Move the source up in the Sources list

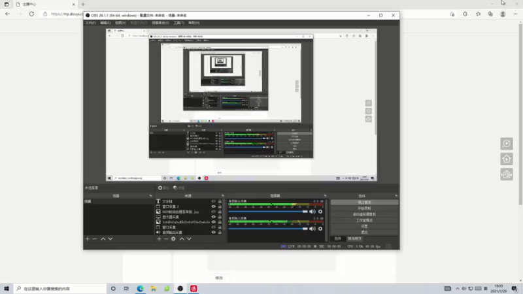(x=182, y=238)
